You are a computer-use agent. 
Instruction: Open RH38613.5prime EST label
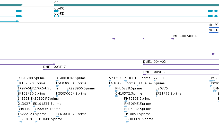point(137,78)
